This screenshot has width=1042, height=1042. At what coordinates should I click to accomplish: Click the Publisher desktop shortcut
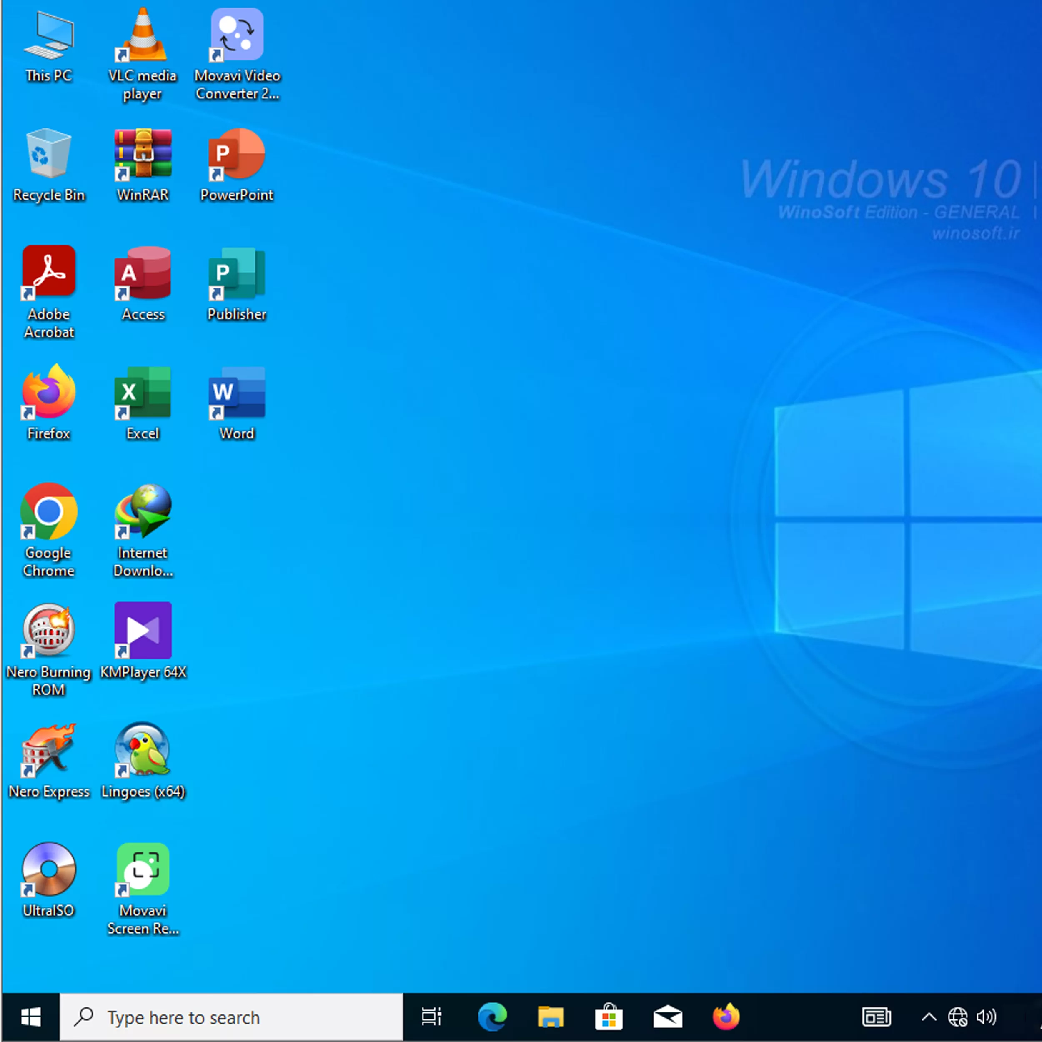(237, 273)
